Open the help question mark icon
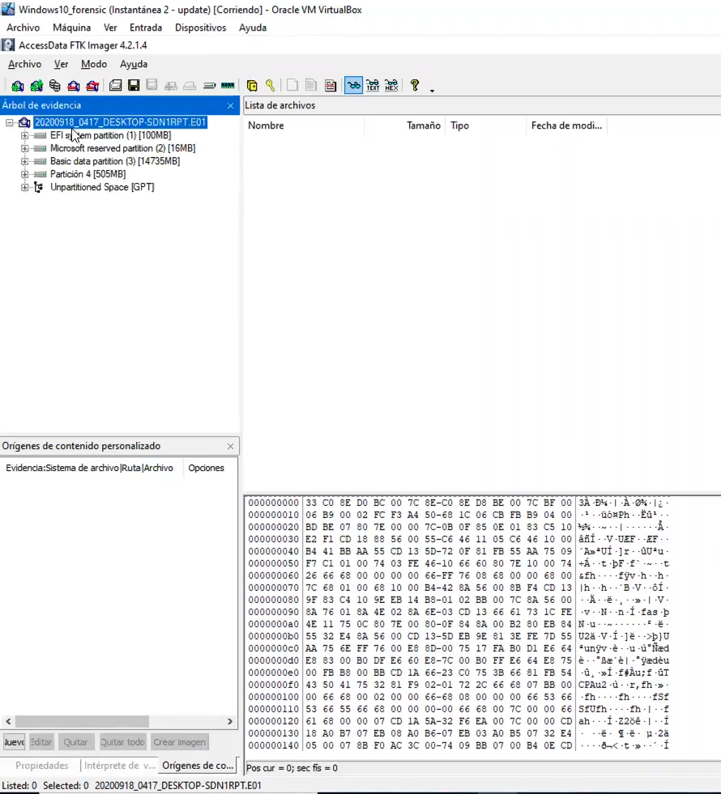Image resolution: width=721 pixels, height=794 pixels. (415, 86)
